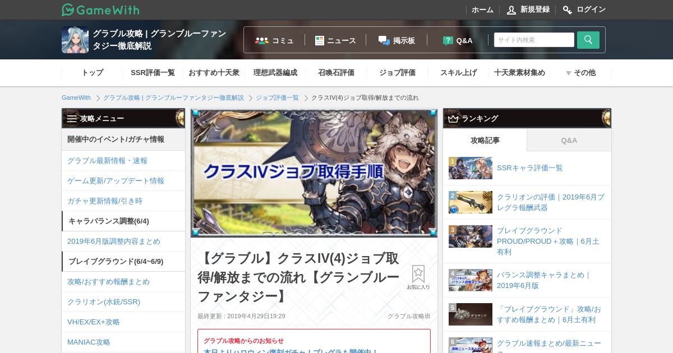Select スキル上げ menu item
This screenshot has height=353, width=673.
[x=458, y=73]
